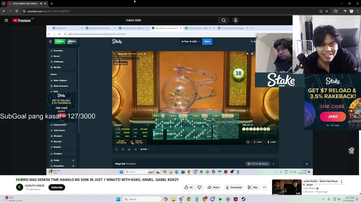Subscribe to KUKUYS KREW
The height and width of the screenshot is (203, 361).
(x=57, y=187)
